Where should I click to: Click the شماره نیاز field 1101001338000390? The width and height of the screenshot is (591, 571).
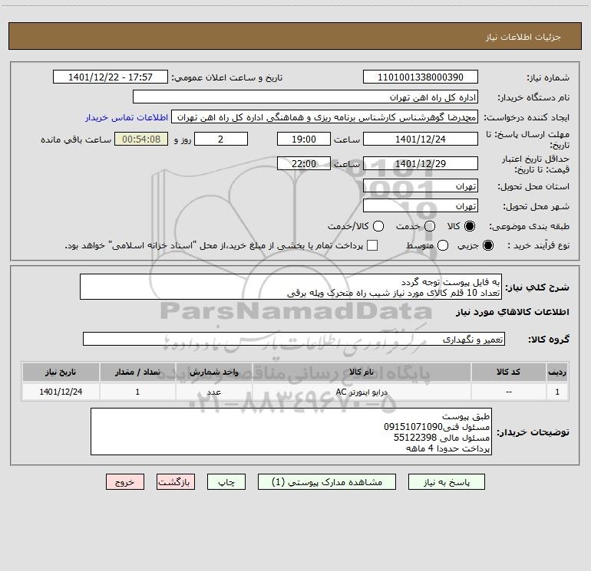(x=421, y=77)
